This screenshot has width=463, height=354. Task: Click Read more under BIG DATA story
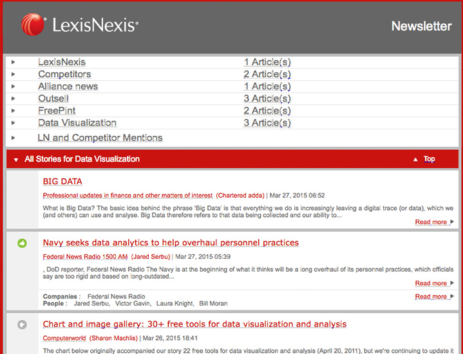(431, 221)
